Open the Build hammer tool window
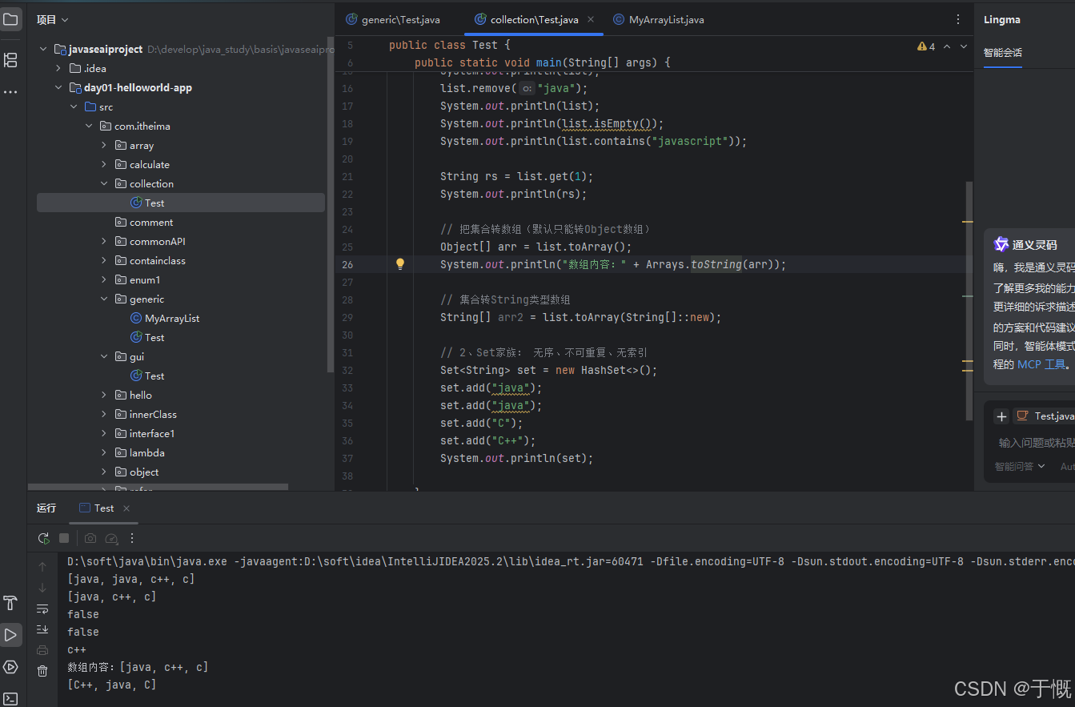This screenshot has height=707, width=1075. [x=11, y=603]
